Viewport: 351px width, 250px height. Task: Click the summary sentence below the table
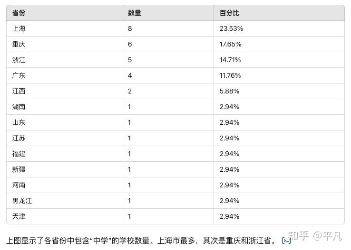pyautogui.click(x=140, y=241)
